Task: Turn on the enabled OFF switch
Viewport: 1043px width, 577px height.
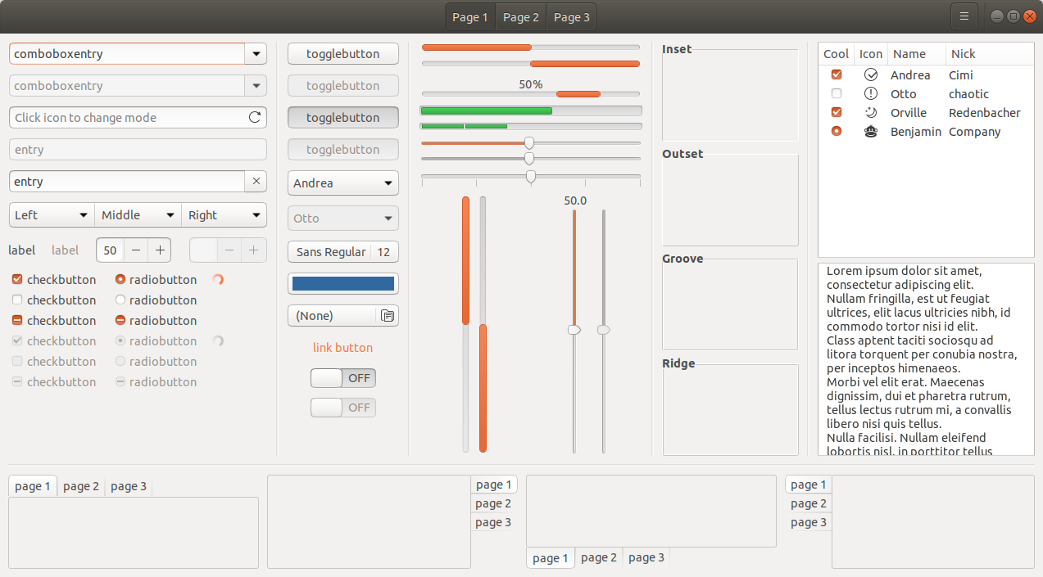Action: point(343,378)
